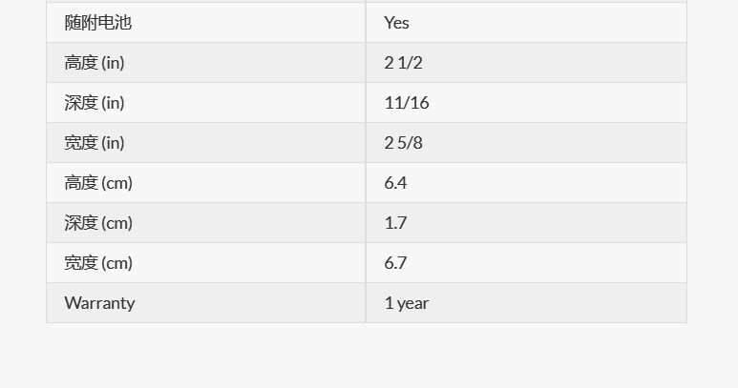This screenshot has height=388, width=738.
Task: Select the Yes value for 随附电池
Action: (x=396, y=23)
